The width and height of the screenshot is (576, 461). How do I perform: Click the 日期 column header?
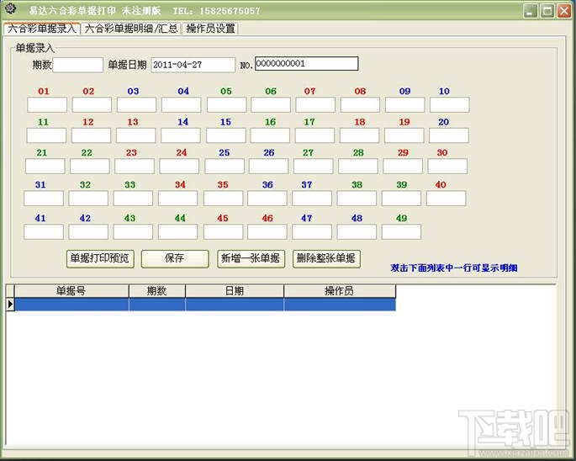[235, 291]
